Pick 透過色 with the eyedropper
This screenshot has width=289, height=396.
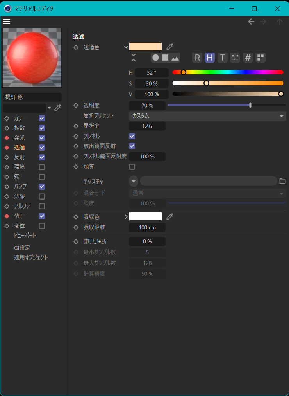point(169,47)
